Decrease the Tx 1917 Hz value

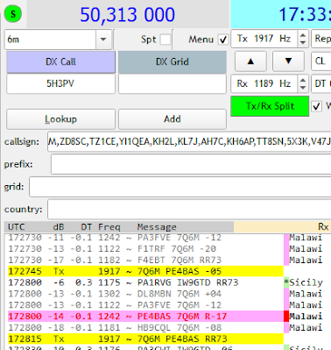tap(303, 43)
